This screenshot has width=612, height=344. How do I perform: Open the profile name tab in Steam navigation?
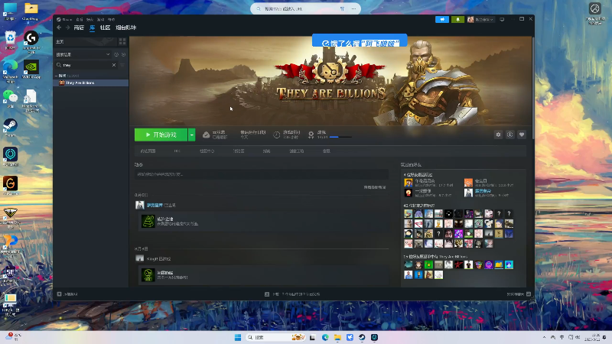[x=125, y=28]
